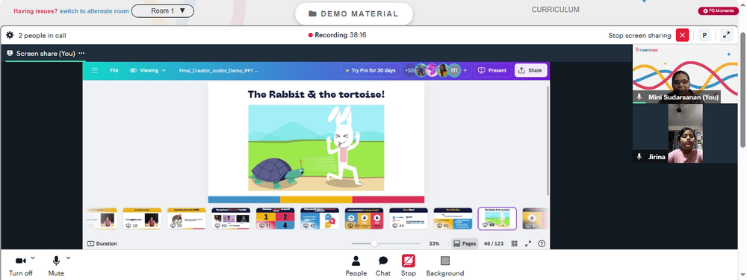
Task: Expand the call window to fullscreen
Action: click(726, 35)
